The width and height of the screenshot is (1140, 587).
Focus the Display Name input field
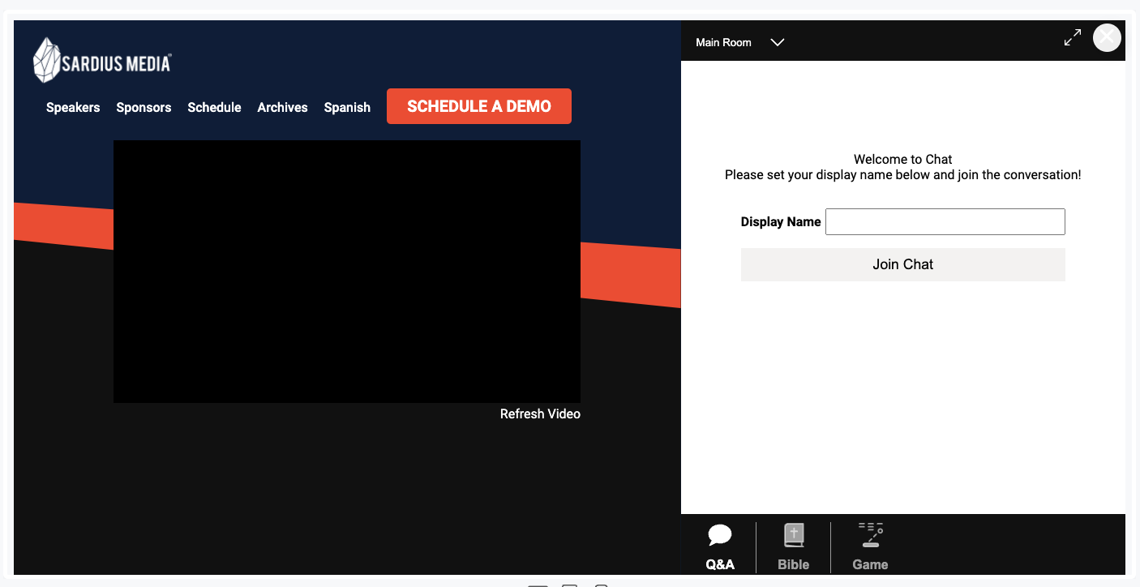coord(945,221)
